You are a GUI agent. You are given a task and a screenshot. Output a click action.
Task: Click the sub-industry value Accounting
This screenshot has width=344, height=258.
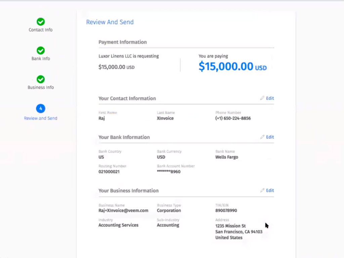[x=168, y=225]
